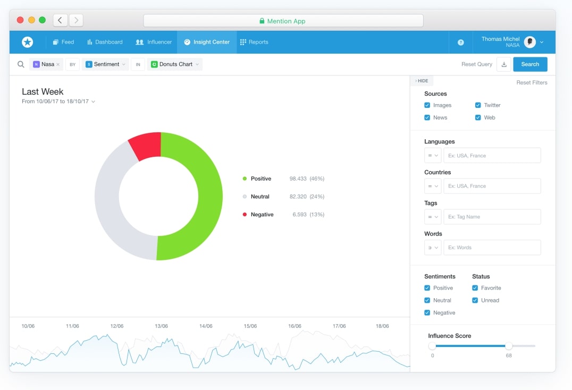Toggle the Twitter source checkbox
Screen dimensions: 572x390
478,105
